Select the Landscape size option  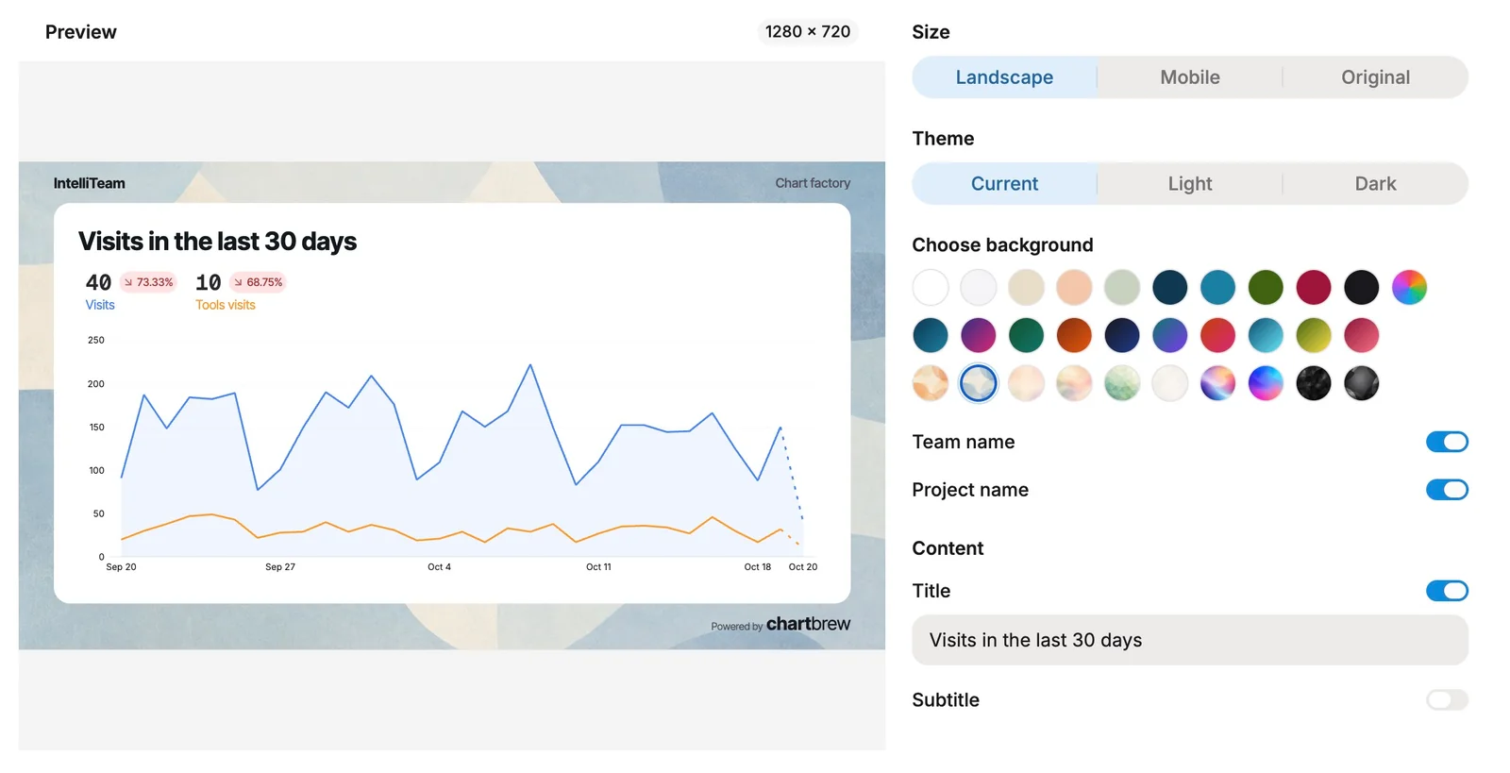click(1004, 77)
